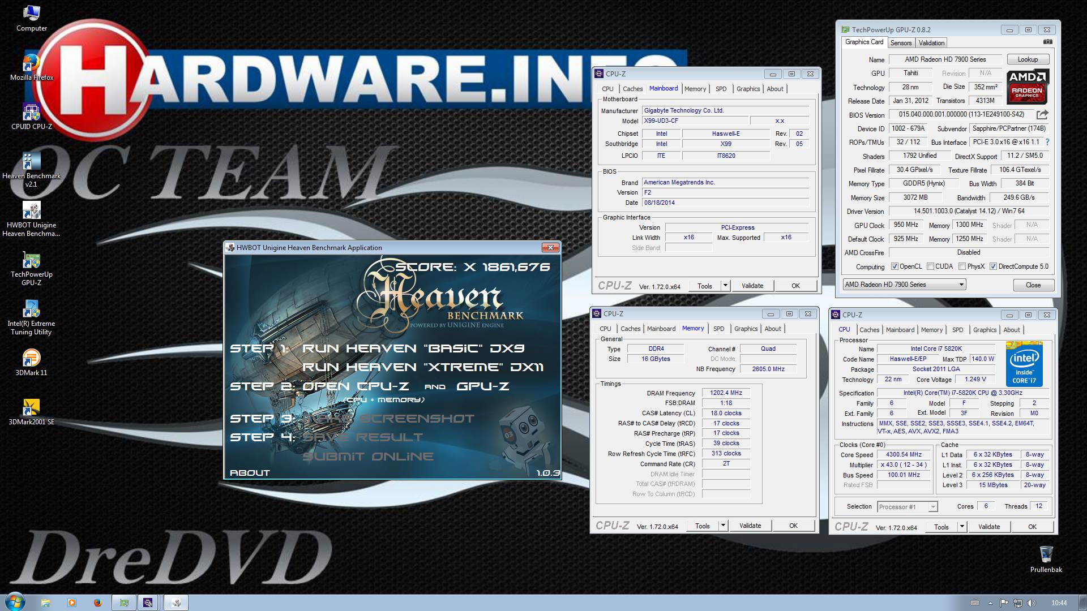The width and height of the screenshot is (1087, 611).
Task: Launch Mozilla Firefox from the desktop
Action: click(x=32, y=67)
